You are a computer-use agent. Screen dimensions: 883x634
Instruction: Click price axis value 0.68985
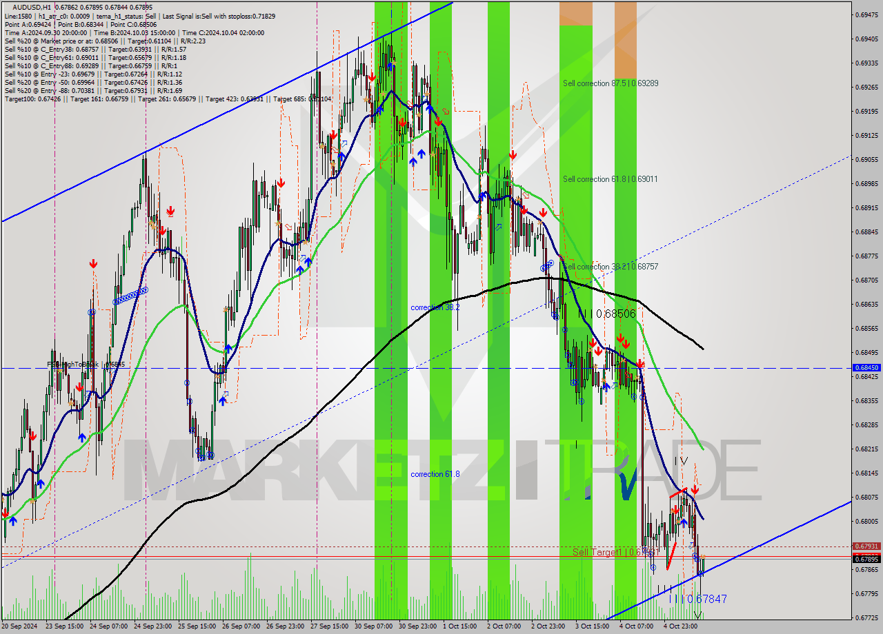click(x=867, y=183)
